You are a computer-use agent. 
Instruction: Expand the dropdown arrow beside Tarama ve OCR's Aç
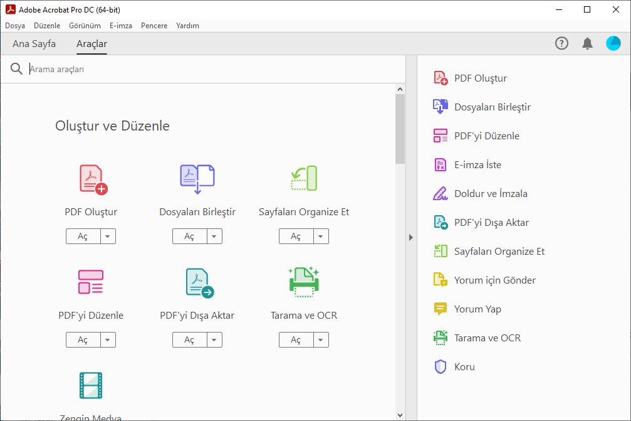tap(321, 339)
